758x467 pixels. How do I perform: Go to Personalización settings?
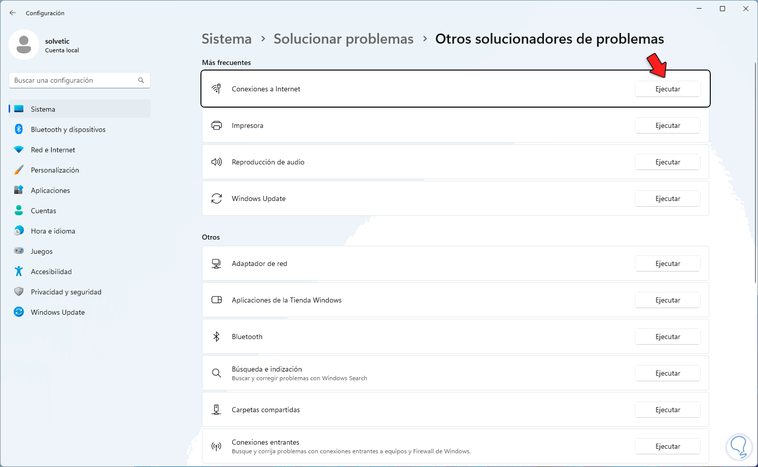click(x=55, y=170)
